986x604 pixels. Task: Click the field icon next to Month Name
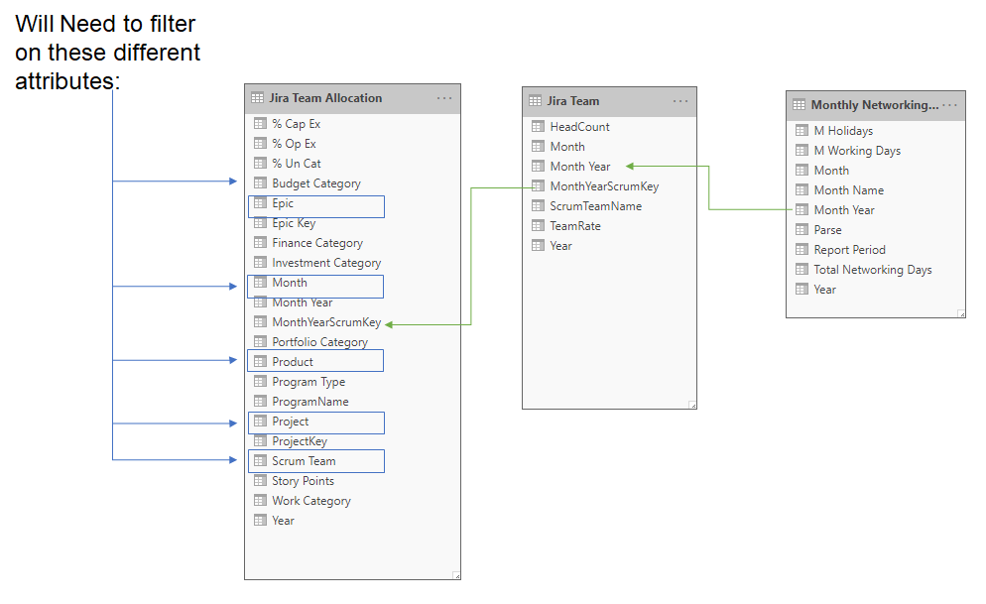[x=801, y=189]
